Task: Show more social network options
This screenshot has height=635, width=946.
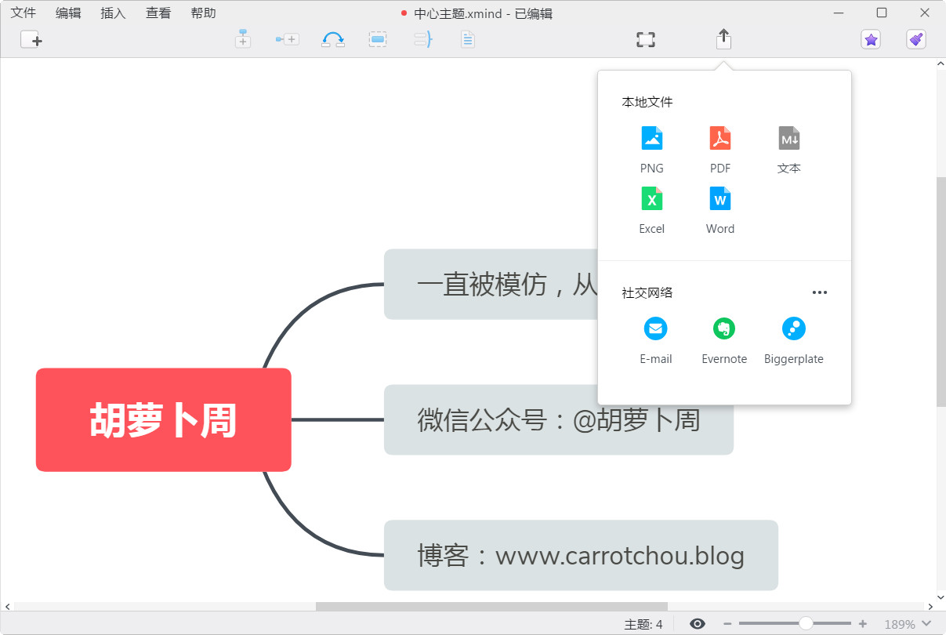Action: [819, 292]
